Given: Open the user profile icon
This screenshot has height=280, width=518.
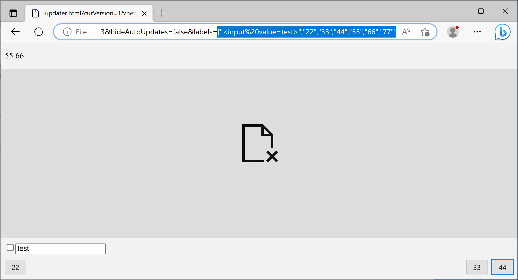Looking at the screenshot, I should pos(453,32).
